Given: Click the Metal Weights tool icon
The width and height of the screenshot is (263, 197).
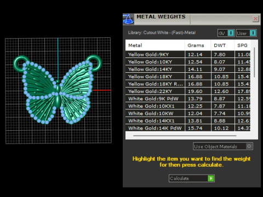Looking at the screenshot, I should [x=128, y=19].
